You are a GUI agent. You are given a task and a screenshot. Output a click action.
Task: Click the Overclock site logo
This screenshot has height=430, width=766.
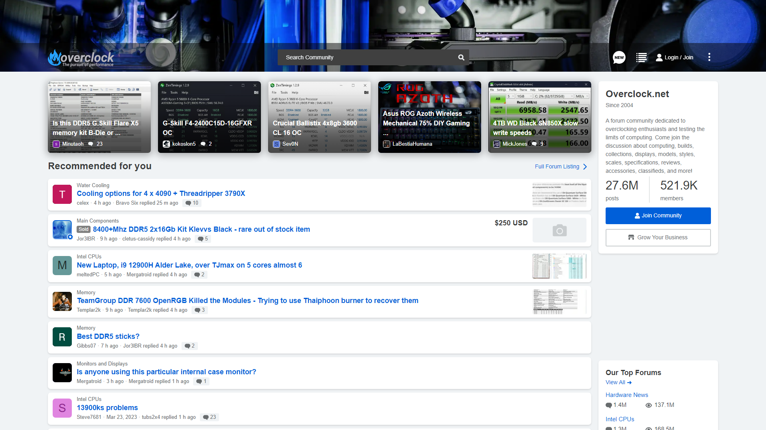81,58
